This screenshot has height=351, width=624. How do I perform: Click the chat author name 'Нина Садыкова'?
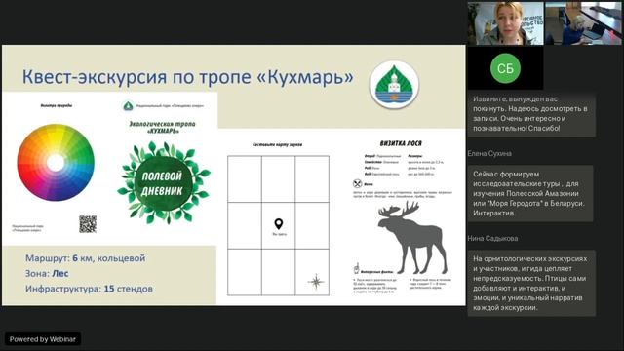[x=492, y=238]
